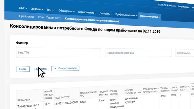This screenshot has width=194, height=109.
Task: Open the Управление ценами menu
Action: pyautogui.click(x=150, y=16)
